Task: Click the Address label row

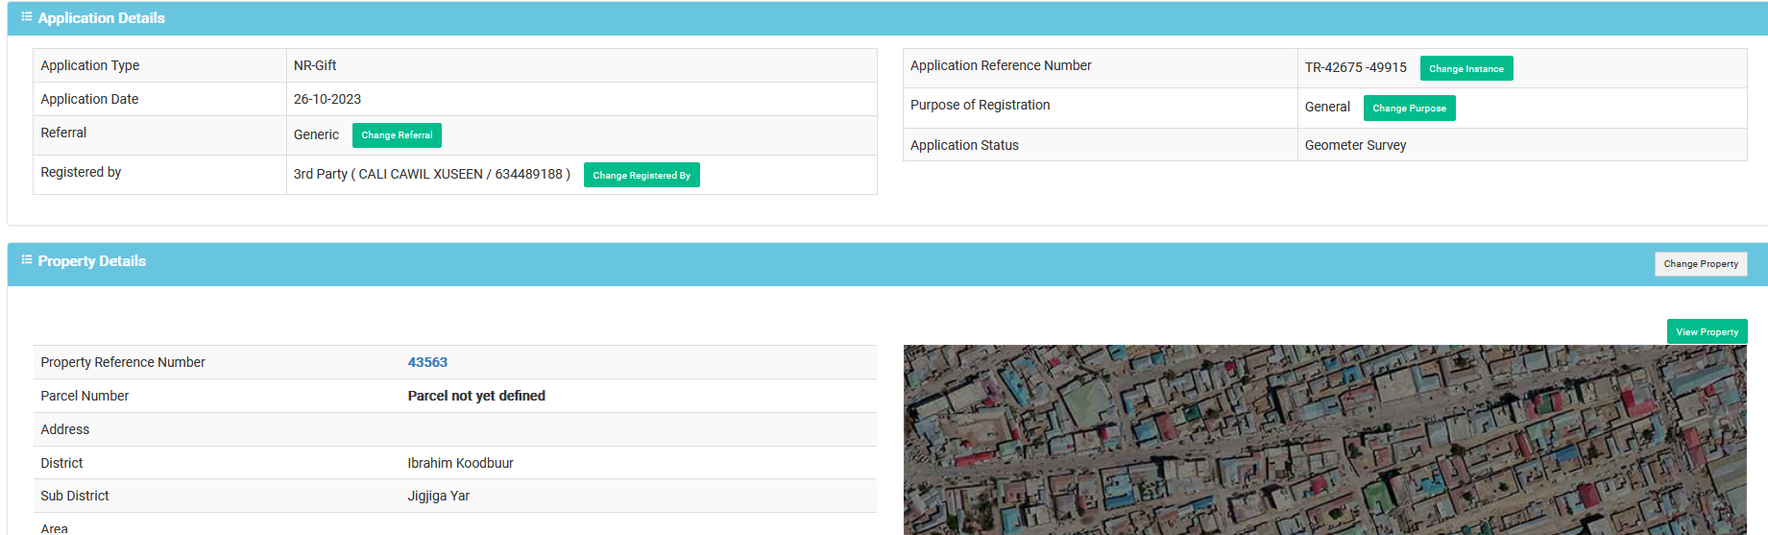Action: pos(455,429)
